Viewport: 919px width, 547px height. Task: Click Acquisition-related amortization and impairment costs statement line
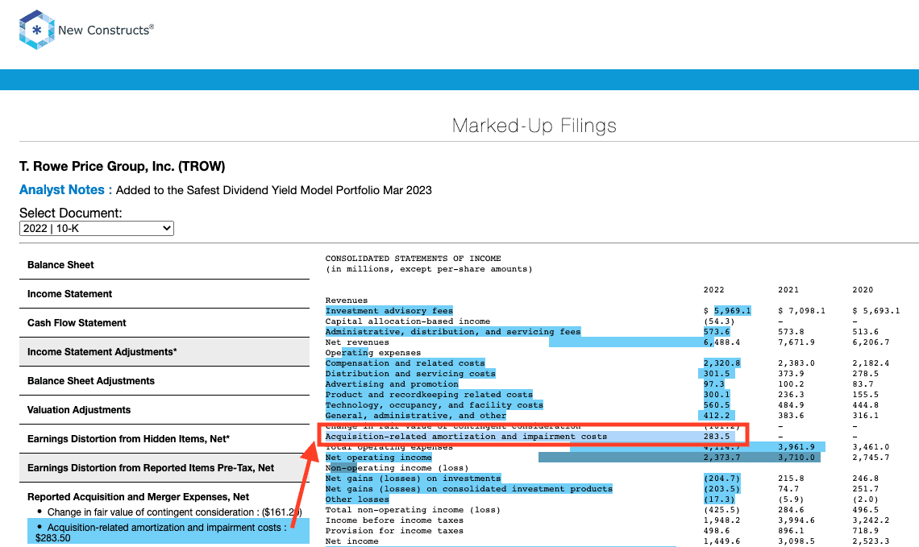(x=466, y=437)
